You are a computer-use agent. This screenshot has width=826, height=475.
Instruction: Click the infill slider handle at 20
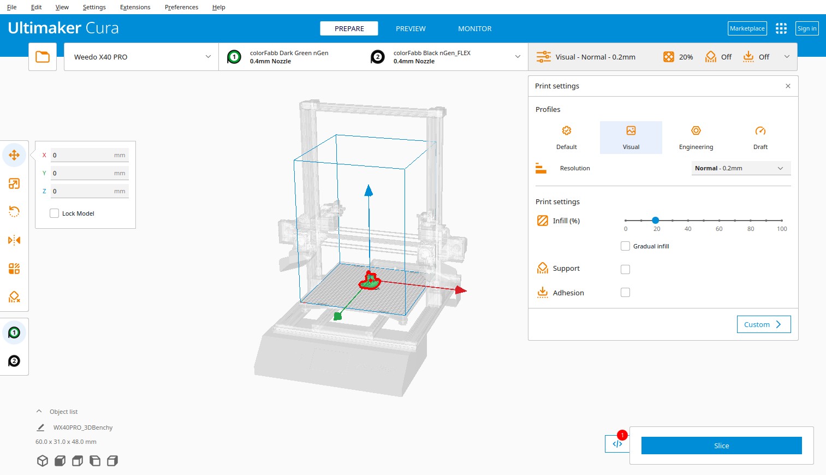[x=656, y=220]
